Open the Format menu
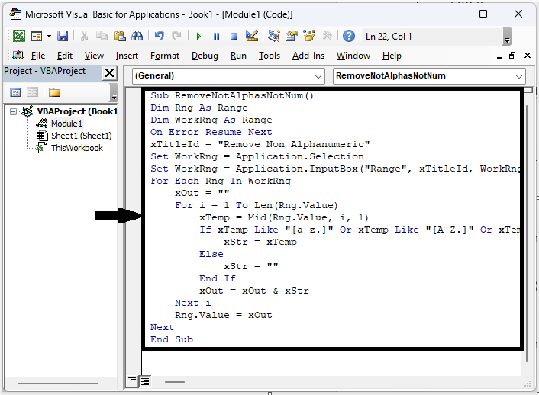Image resolution: width=539 pixels, height=395 pixels. click(x=165, y=56)
